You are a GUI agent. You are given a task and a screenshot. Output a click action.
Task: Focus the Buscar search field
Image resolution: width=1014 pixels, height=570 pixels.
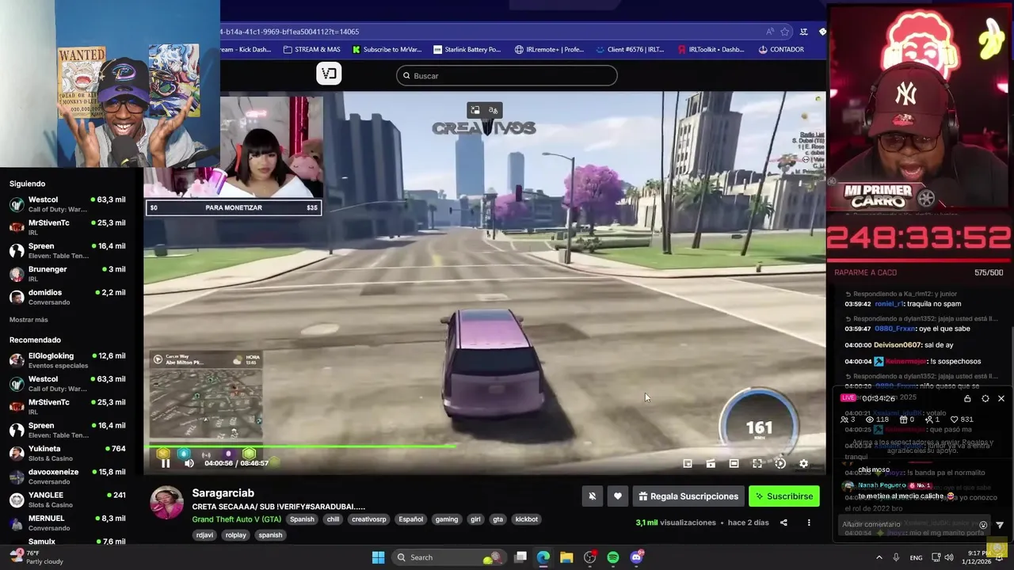507,76
